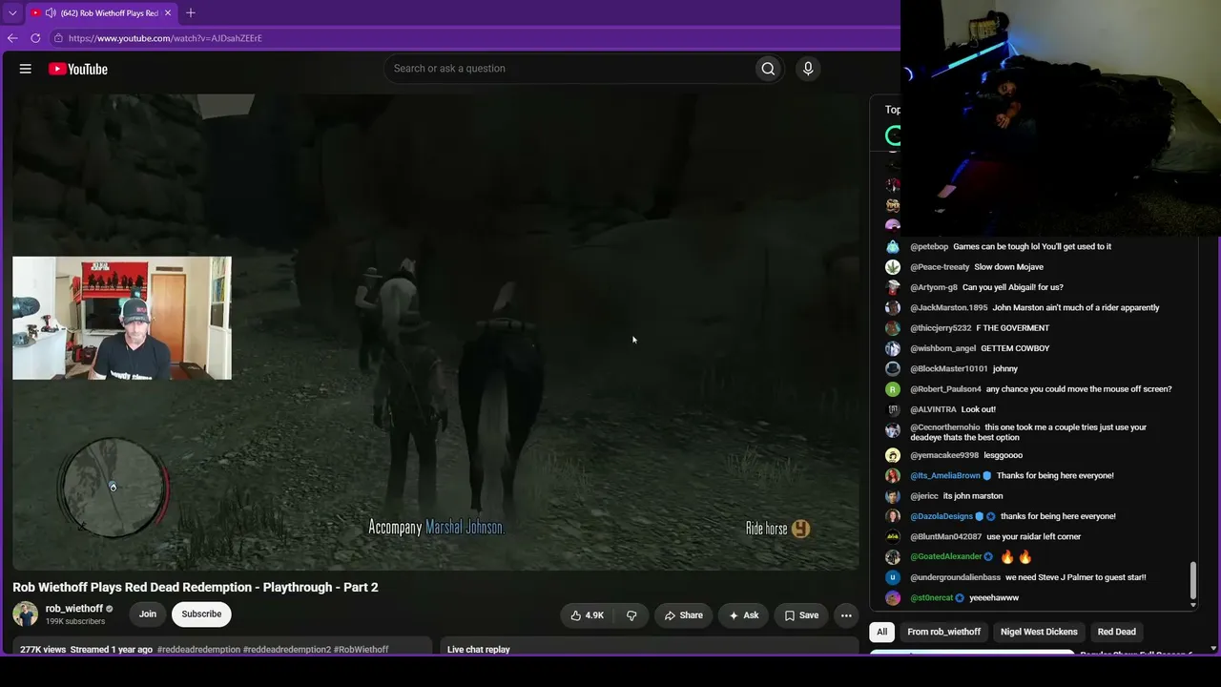Select the All chip

coord(882,632)
